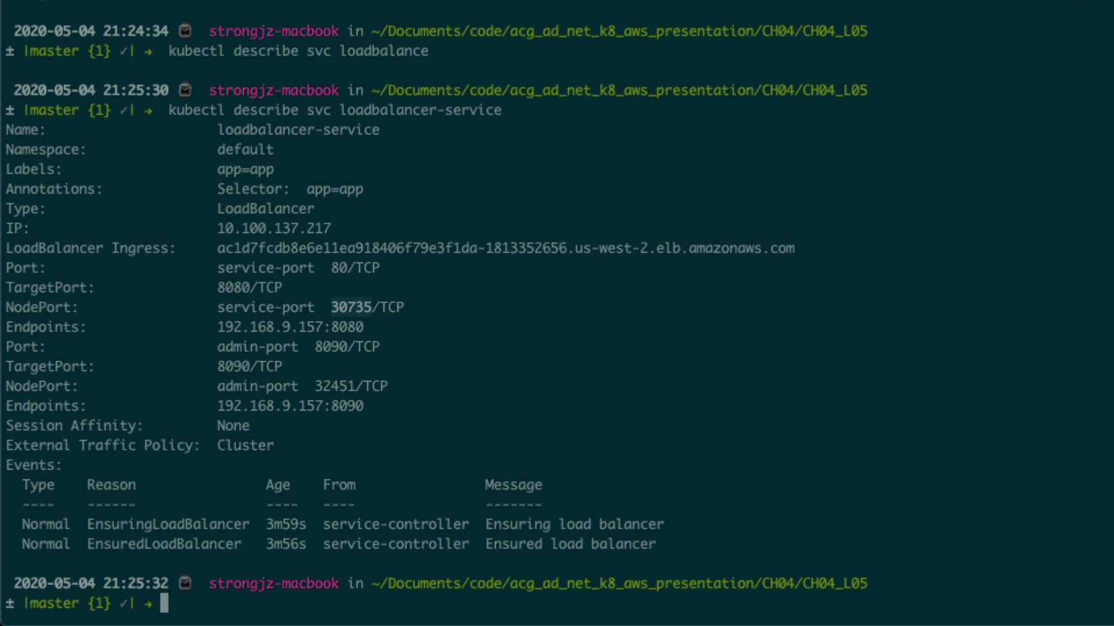This screenshot has width=1114, height=626.
Task: Click the endpoint address 192.168.9.157:8080
Action: pyautogui.click(x=290, y=327)
